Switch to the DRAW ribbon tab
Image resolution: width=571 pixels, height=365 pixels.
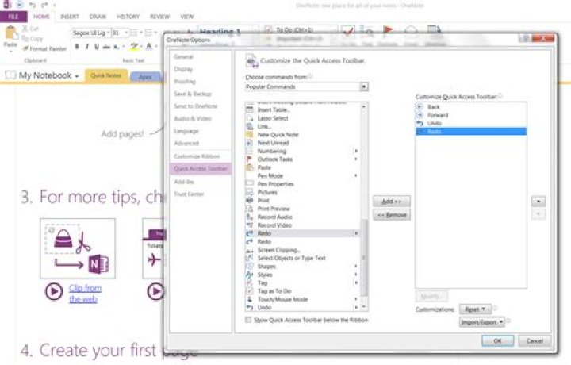(98, 17)
